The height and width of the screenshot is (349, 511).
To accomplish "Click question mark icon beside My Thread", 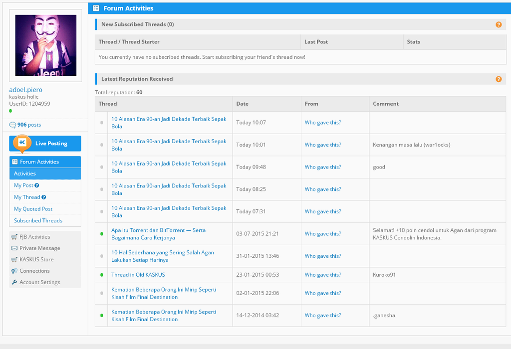I will (44, 197).
